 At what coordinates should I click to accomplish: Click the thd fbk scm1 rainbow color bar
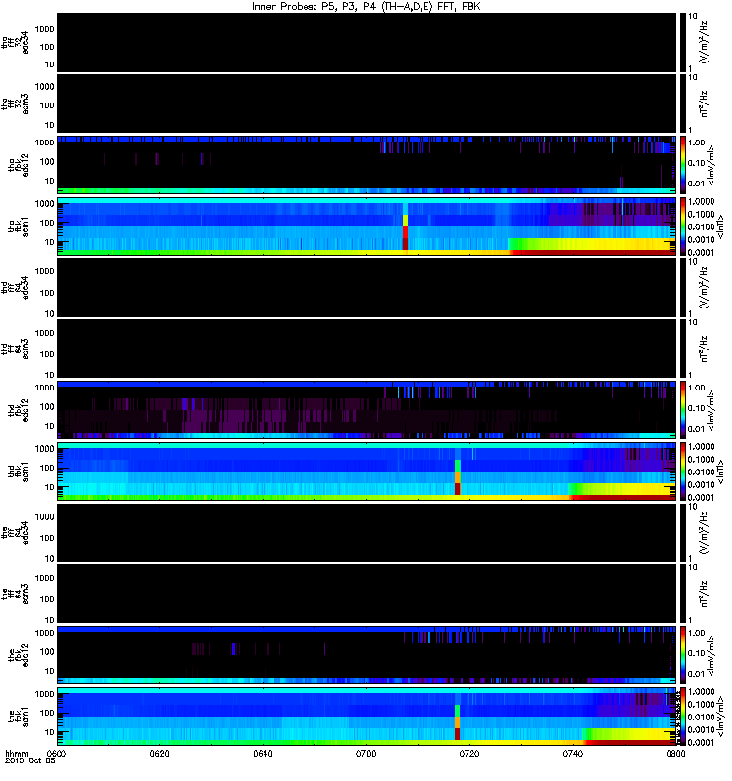click(682, 471)
